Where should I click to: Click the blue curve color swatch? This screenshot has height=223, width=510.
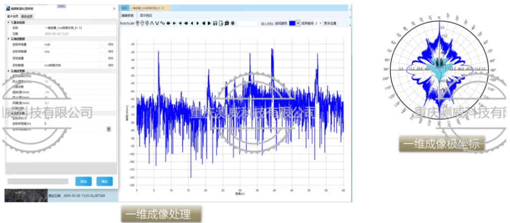click(292, 23)
